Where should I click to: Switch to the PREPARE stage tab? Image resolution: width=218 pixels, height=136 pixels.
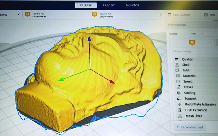pos(86,5)
